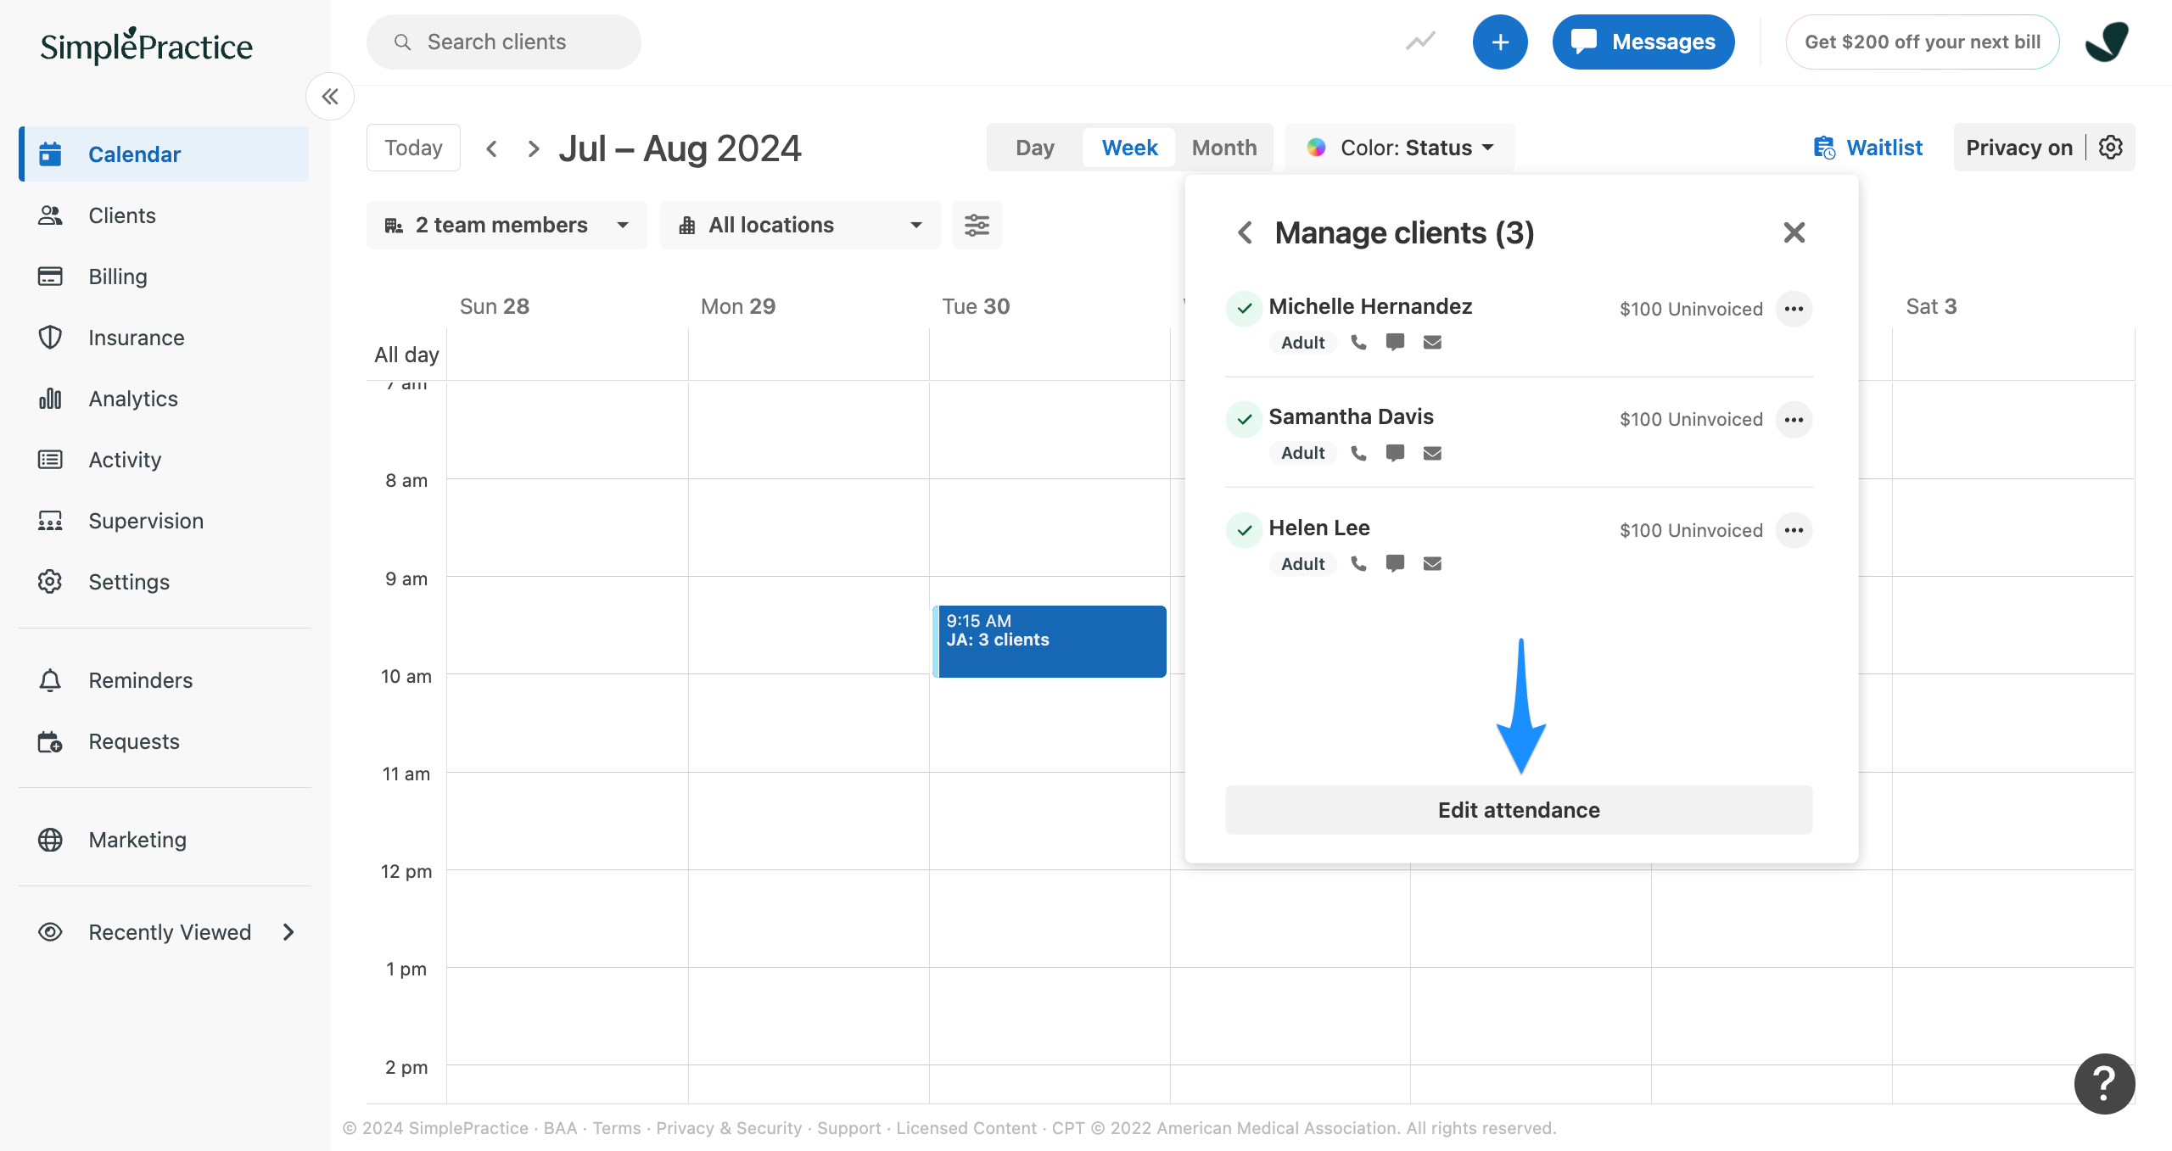Image resolution: width=2172 pixels, height=1151 pixels.
Task: Open Privacy & Security footer link
Action: (x=729, y=1128)
